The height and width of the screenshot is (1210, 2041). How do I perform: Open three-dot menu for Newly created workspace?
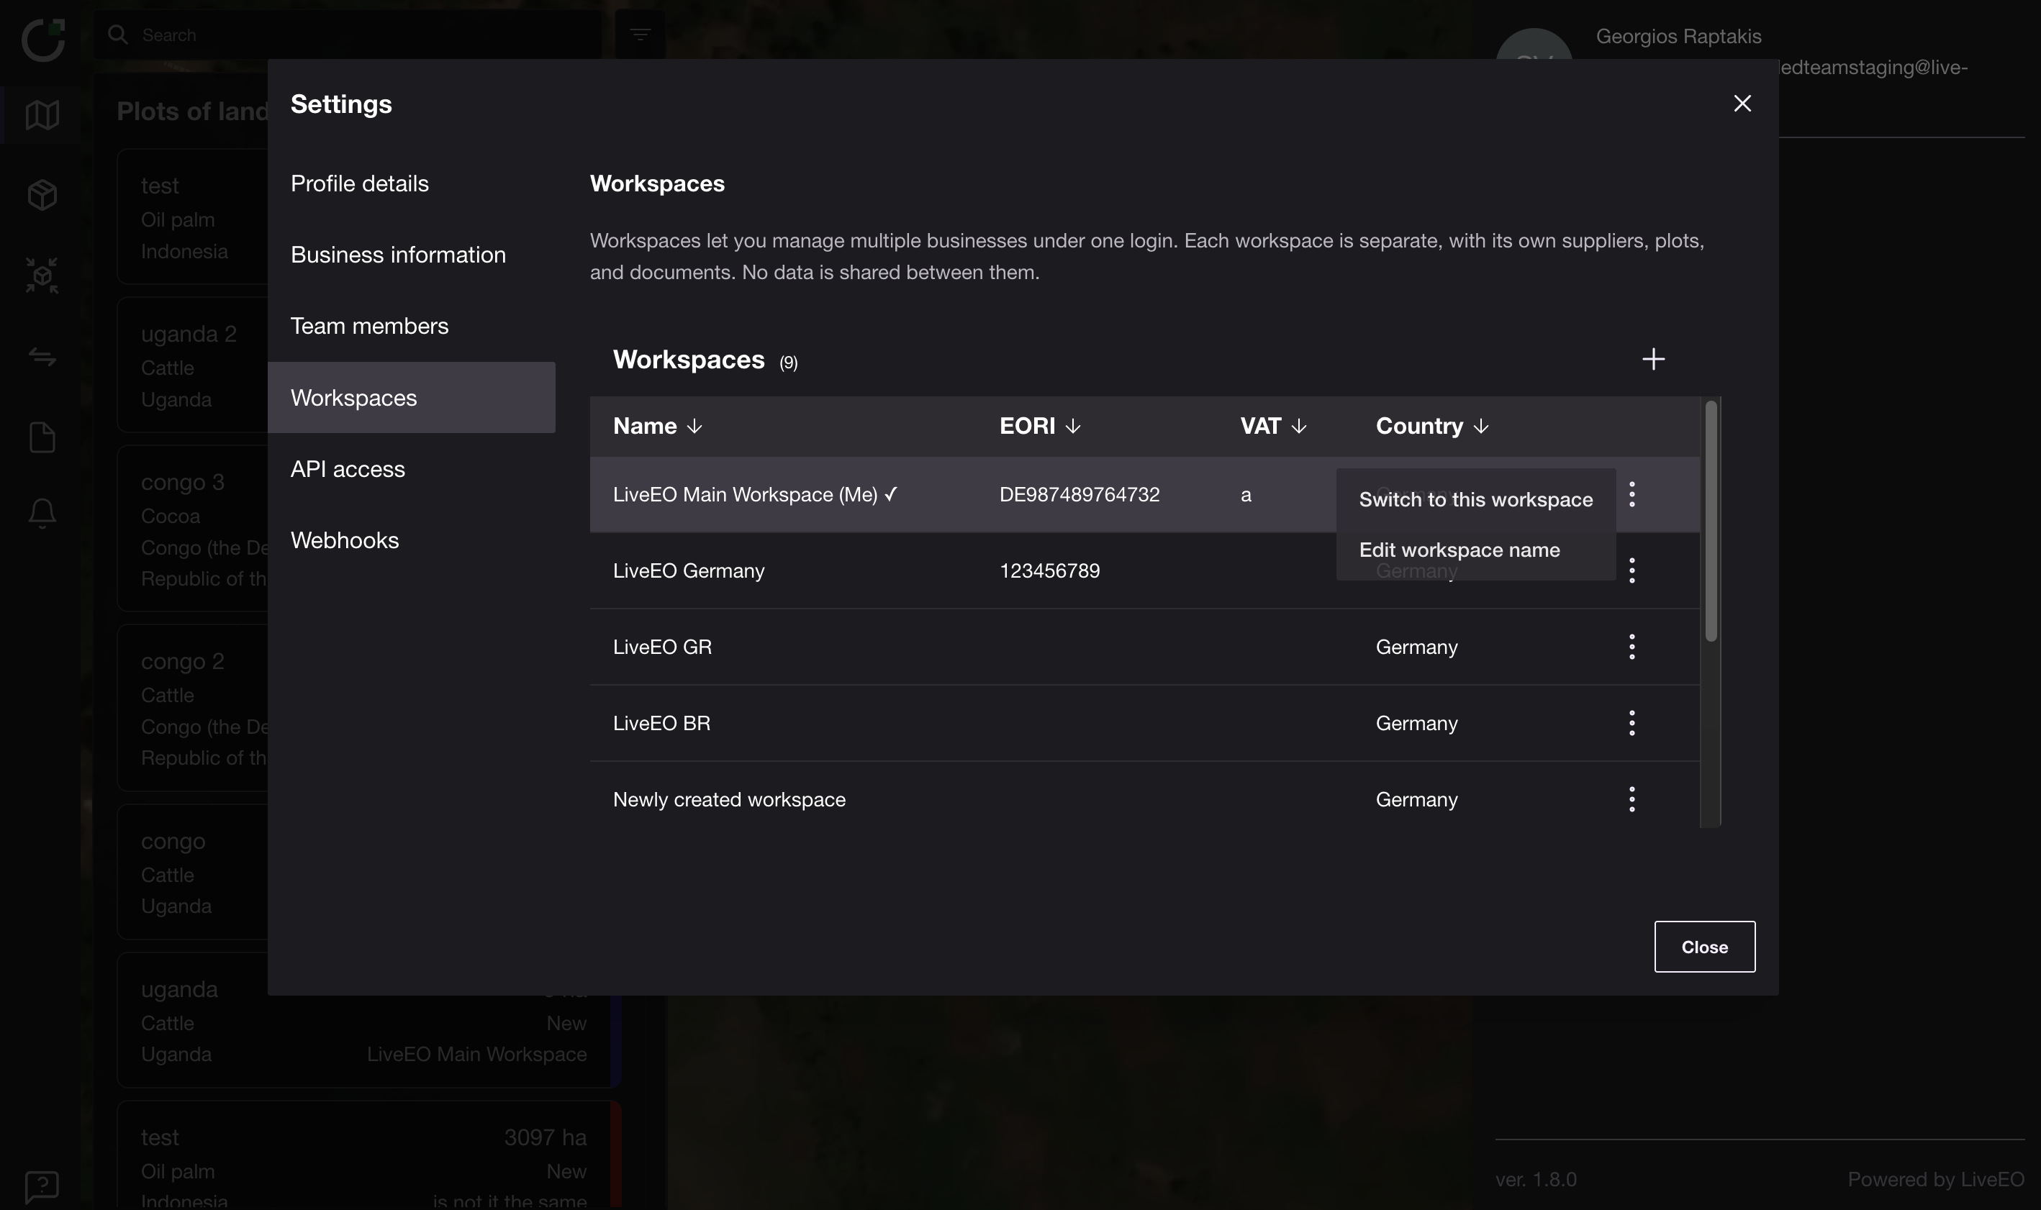pyautogui.click(x=1632, y=799)
